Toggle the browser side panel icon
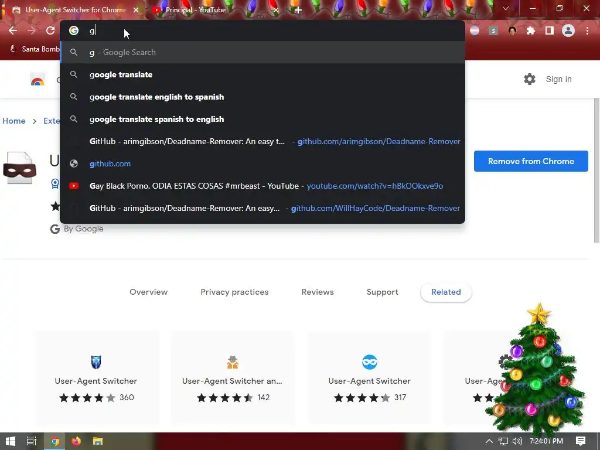This screenshot has width=600, height=450. tap(550, 30)
